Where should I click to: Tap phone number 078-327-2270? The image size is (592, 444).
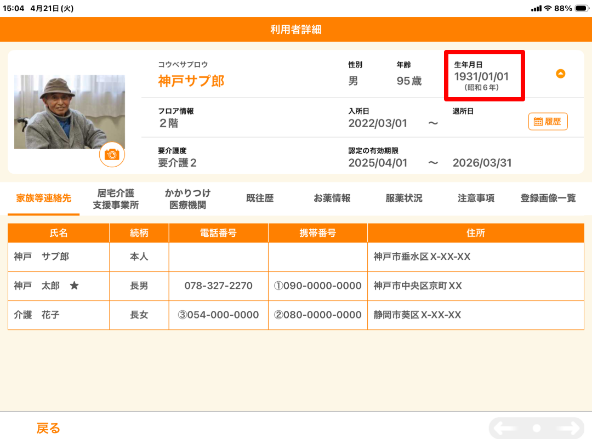click(218, 286)
